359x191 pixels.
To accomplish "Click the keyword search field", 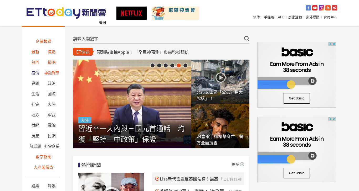I will [x=158, y=39].
